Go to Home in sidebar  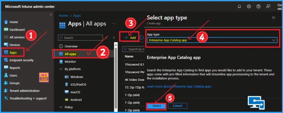[x=14, y=22]
